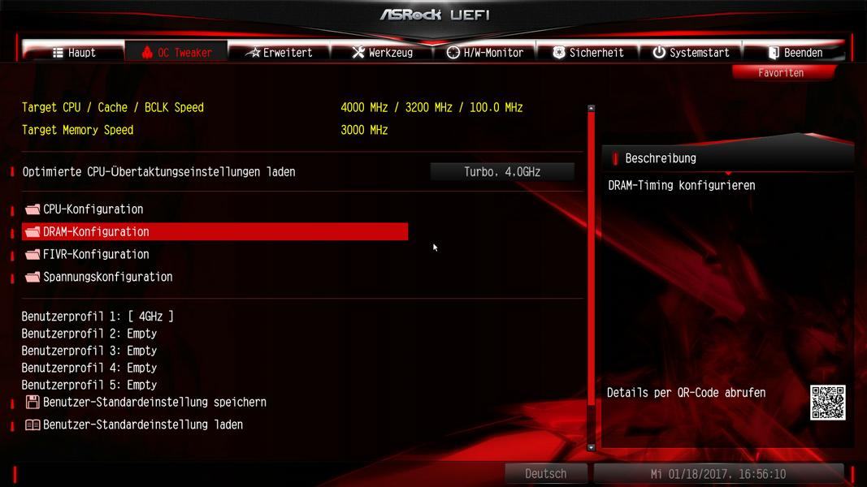Screen dimensions: 867x487
Task: Click the open book load icon
Action: pyautogui.click(x=32, y=425)
